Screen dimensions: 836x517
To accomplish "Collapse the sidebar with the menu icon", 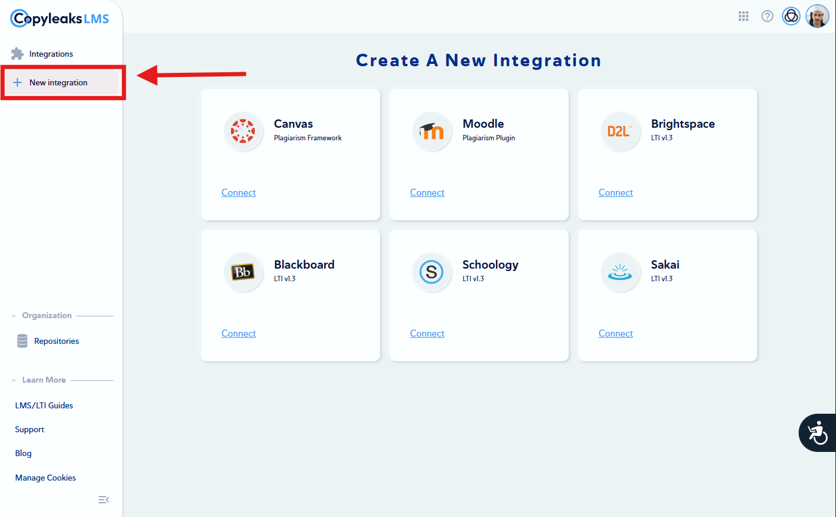I will tap(103, 500).
